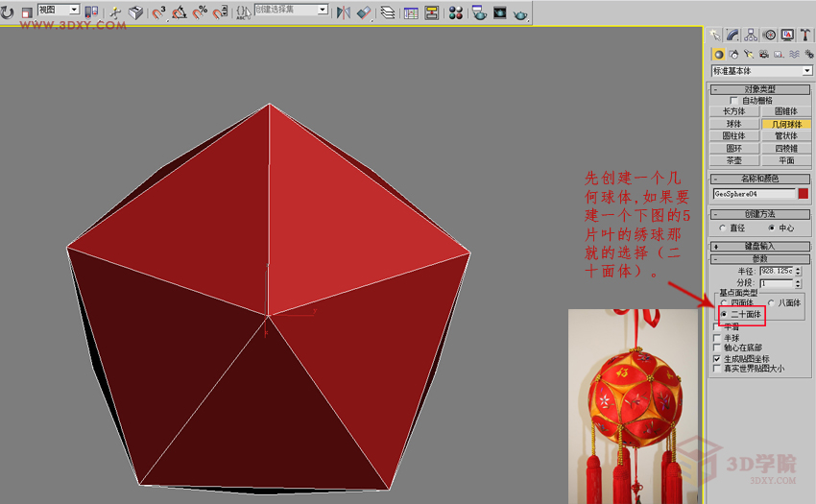Screen dimensions: 816x504
Task: Click 几何球体 geosphere button
Action: pyautogui.click(x=786, y=124)
